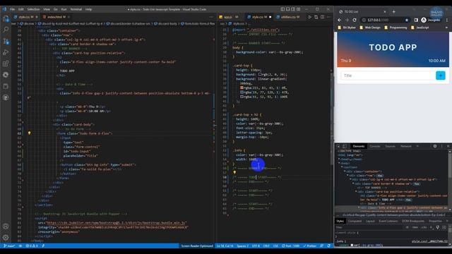Collapse the section node in the DevTools tree

(342, 167)
